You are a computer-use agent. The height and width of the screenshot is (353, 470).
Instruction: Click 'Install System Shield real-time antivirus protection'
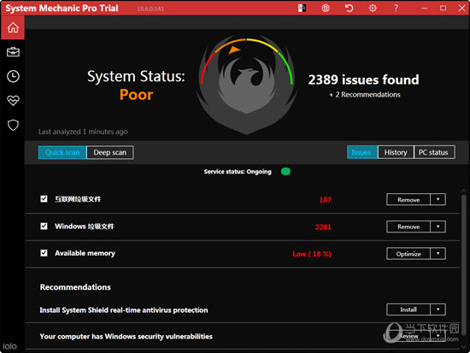(124, 309)
